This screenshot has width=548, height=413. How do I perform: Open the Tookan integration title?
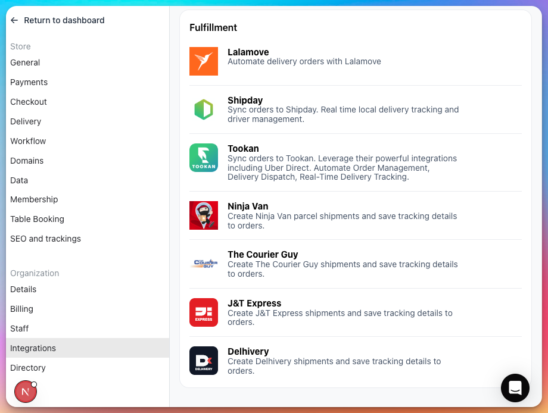click(243, 148)
